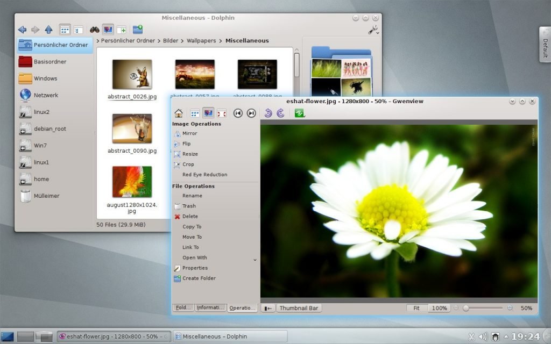Switch to the Folders sidebar tab

coord(183,307)
